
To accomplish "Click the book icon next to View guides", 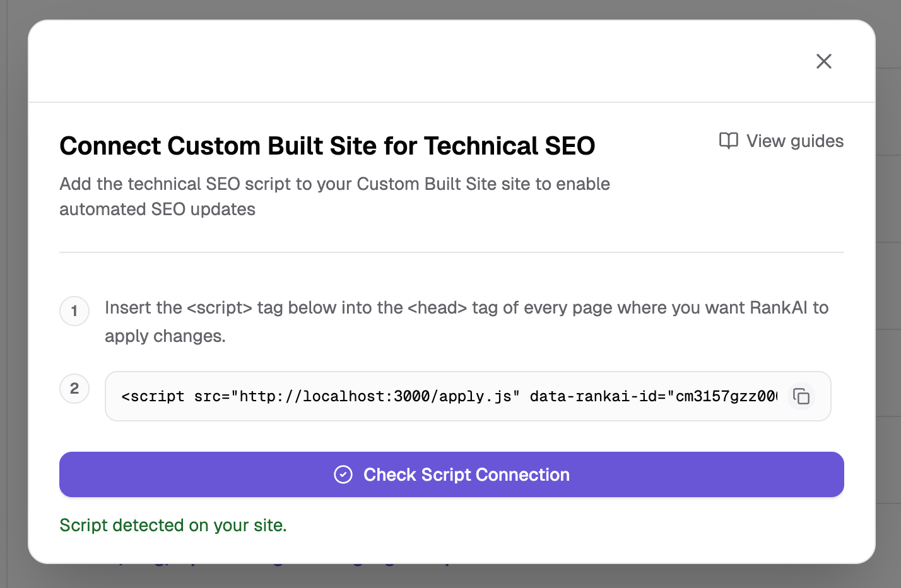I will click(728, 141).
